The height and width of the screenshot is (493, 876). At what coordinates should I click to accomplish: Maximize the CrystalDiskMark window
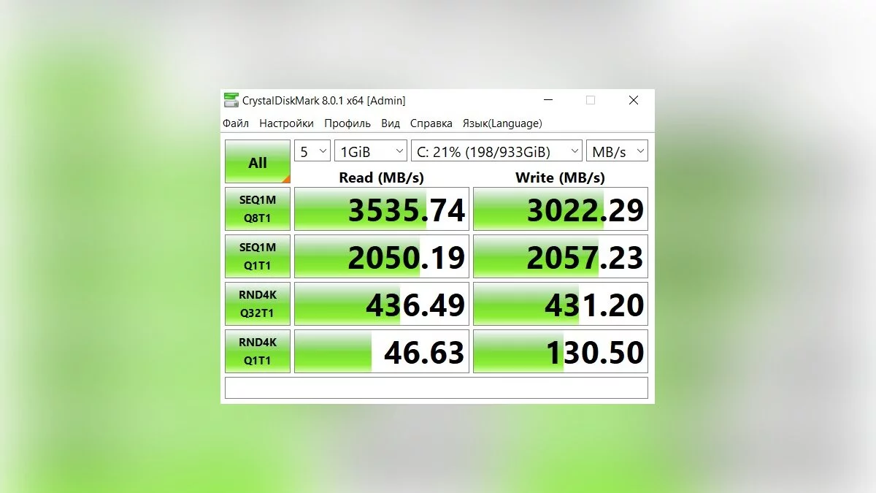coord(591,100)
